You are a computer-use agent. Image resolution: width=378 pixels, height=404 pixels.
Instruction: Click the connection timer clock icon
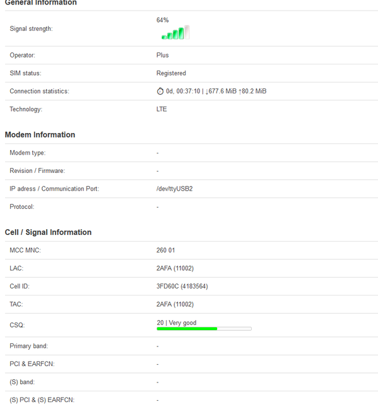(x=160, y=91)
